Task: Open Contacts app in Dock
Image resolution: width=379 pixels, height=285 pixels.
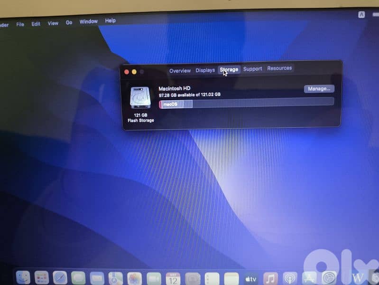Action: (x=193, y=279)
